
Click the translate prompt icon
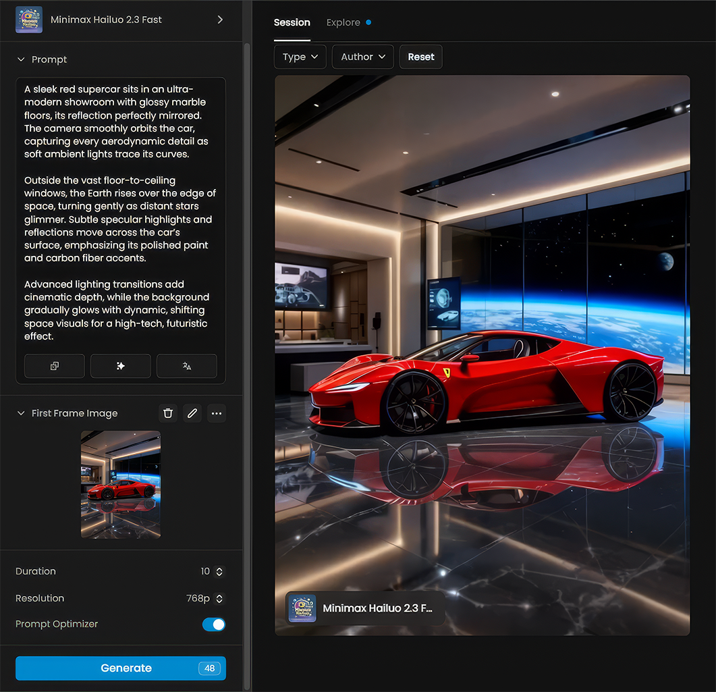click(x=187, y=366)
